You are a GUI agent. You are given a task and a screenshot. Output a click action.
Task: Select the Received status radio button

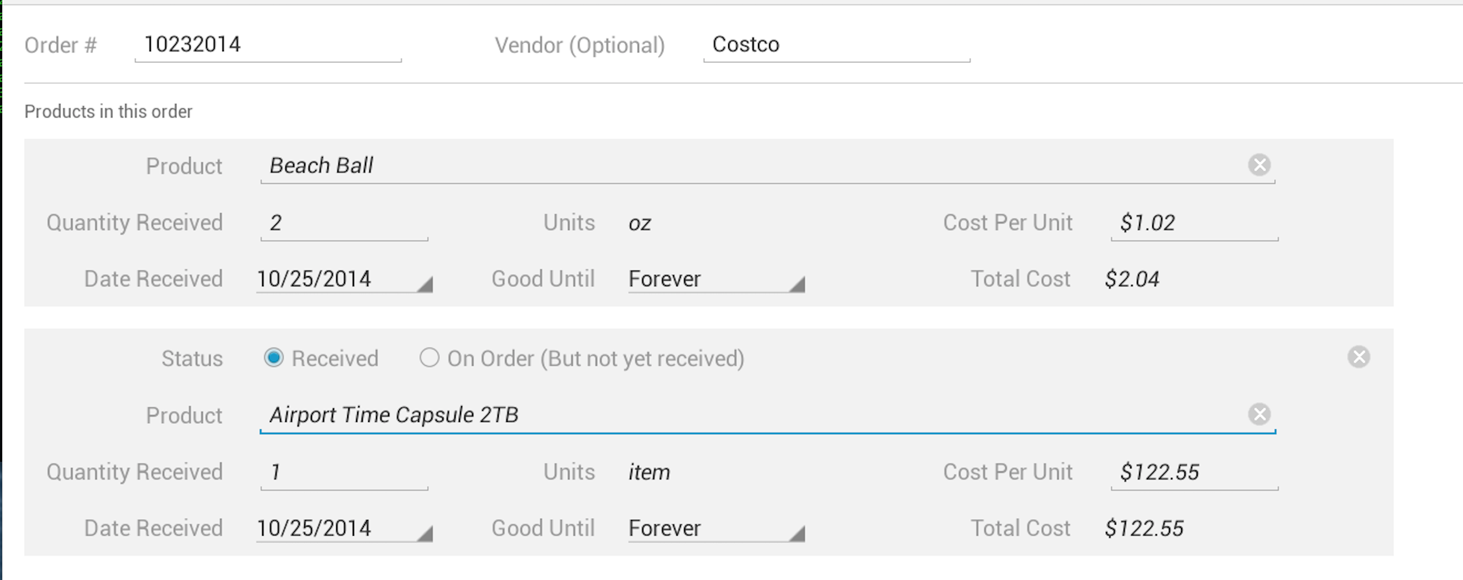point(274,357)
